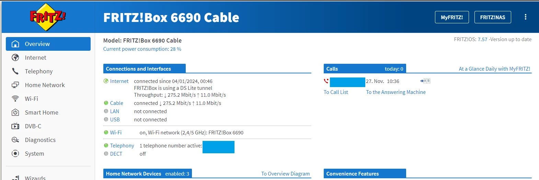539x180 pixels.
Task: Click the missed call red phone icon
Action: tap(326, 81)
